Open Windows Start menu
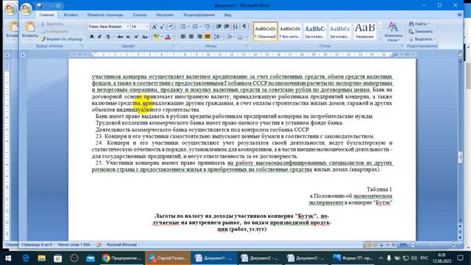The width and height of the screenshot is (471, 265). (8, 258)
